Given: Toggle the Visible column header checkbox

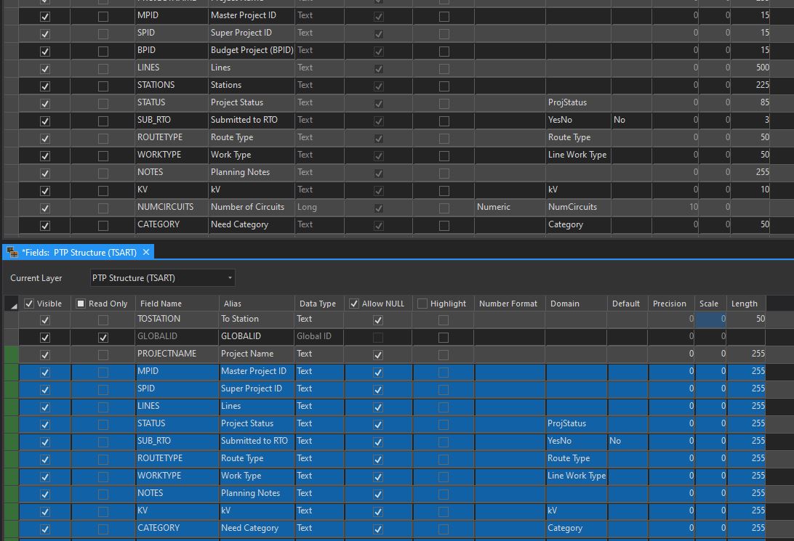Looking at the screenshot, I should pos(29,303).
